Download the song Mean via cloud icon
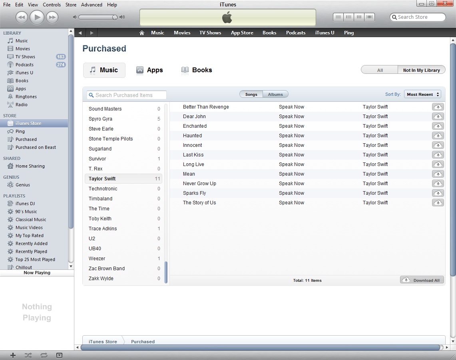 [438, 174]
